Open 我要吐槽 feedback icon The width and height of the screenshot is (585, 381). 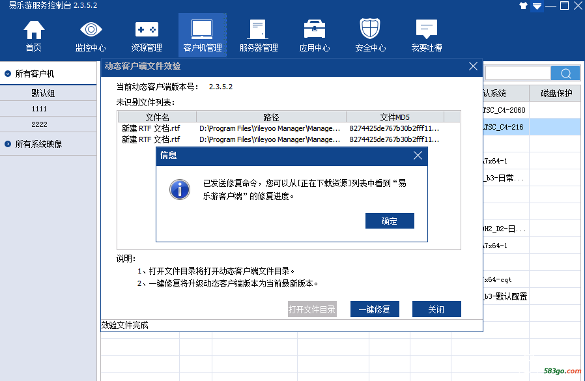coord(427,36)
